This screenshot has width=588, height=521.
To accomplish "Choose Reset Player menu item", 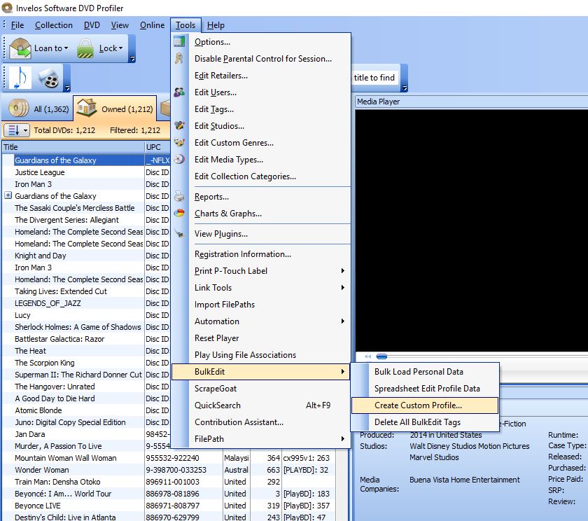I will [261, 338].
